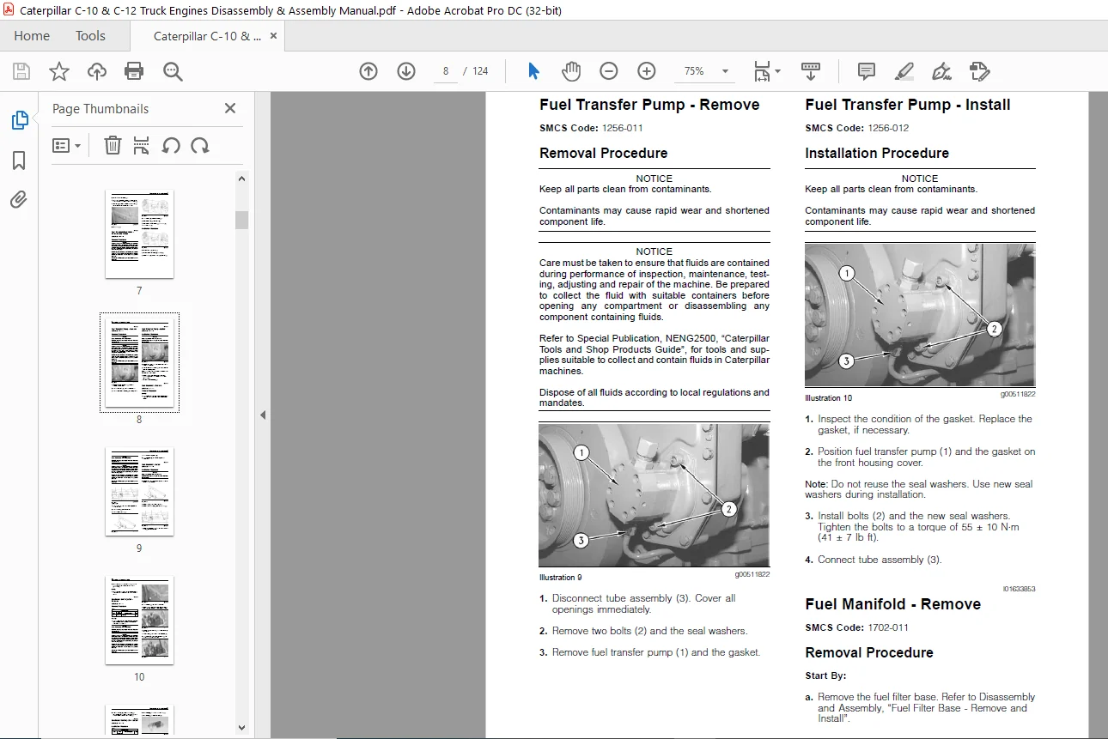Open the Bookmarks side panel icon
The height and width of the screenshot is (739, 1108).
20,161
